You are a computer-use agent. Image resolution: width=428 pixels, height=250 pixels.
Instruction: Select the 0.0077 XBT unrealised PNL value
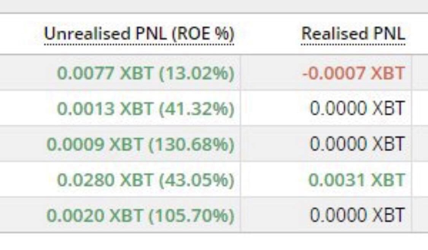pos(105,73)
